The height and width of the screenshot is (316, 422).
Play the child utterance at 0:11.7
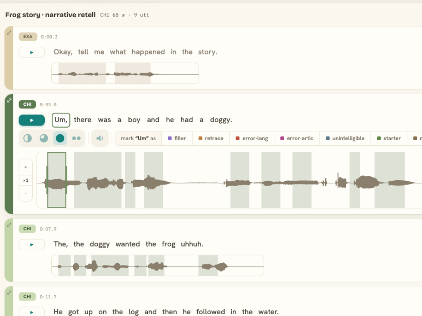pyautogui.click(x=32, y=312)
